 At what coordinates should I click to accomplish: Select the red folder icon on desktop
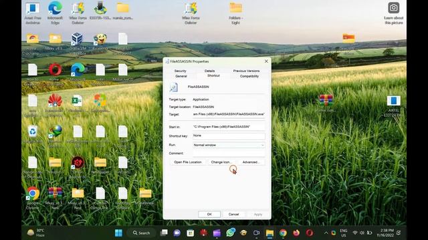tap(348, 38)
